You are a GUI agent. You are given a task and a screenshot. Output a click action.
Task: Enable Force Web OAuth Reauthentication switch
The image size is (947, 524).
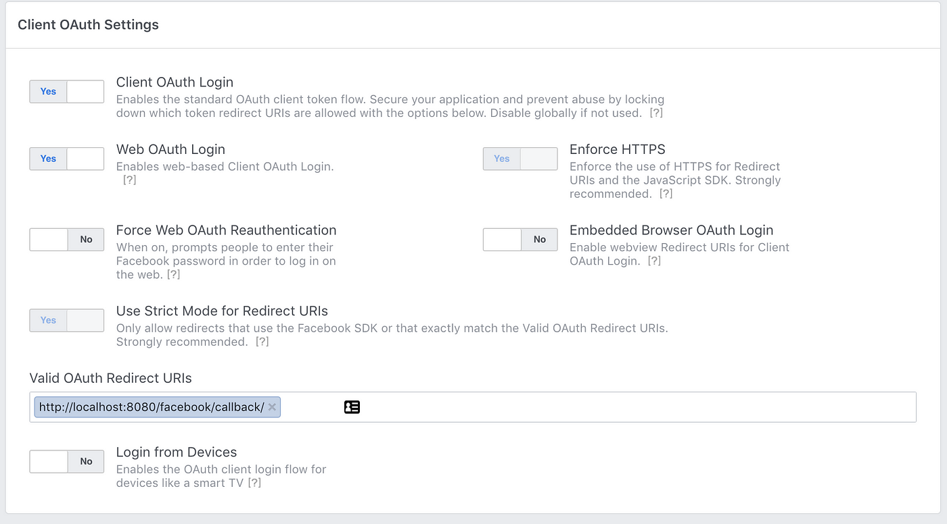click(x=66, y=239)
